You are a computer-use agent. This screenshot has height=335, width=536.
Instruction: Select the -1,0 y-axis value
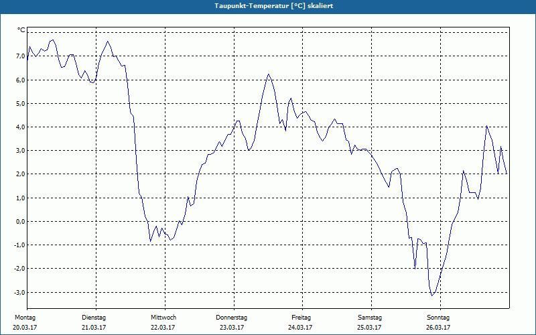(19, 245)
